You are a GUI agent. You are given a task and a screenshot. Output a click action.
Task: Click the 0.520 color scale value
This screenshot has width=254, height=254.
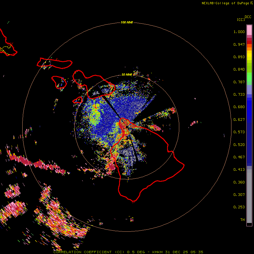(239, 145)
